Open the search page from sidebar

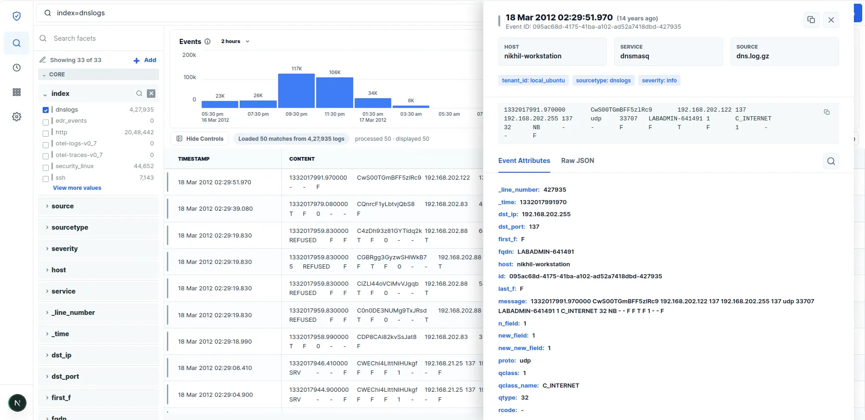[17, 43]
